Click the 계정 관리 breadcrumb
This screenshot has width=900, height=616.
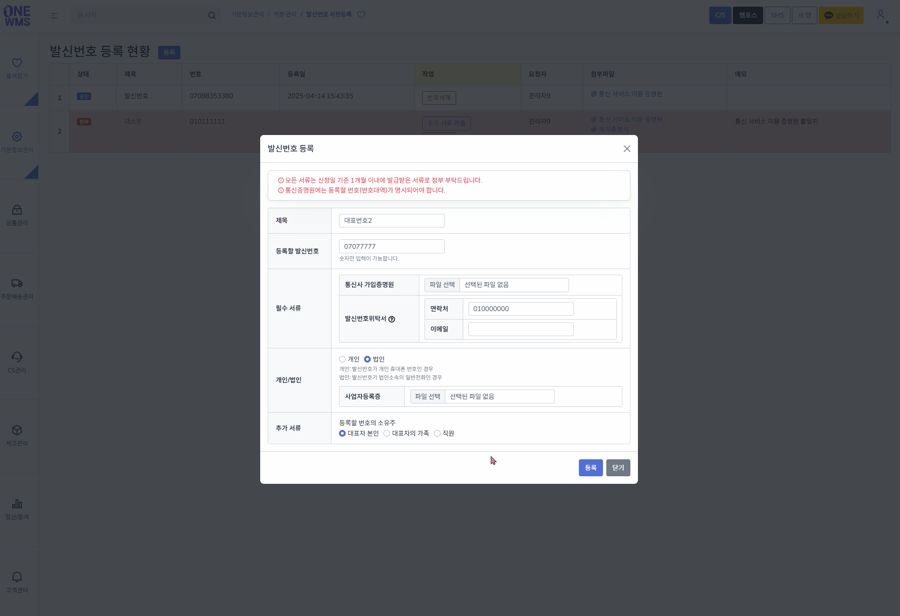(285, 15)
